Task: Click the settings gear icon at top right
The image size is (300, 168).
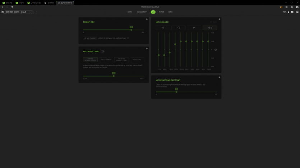Action: click(x=292, y=7)
